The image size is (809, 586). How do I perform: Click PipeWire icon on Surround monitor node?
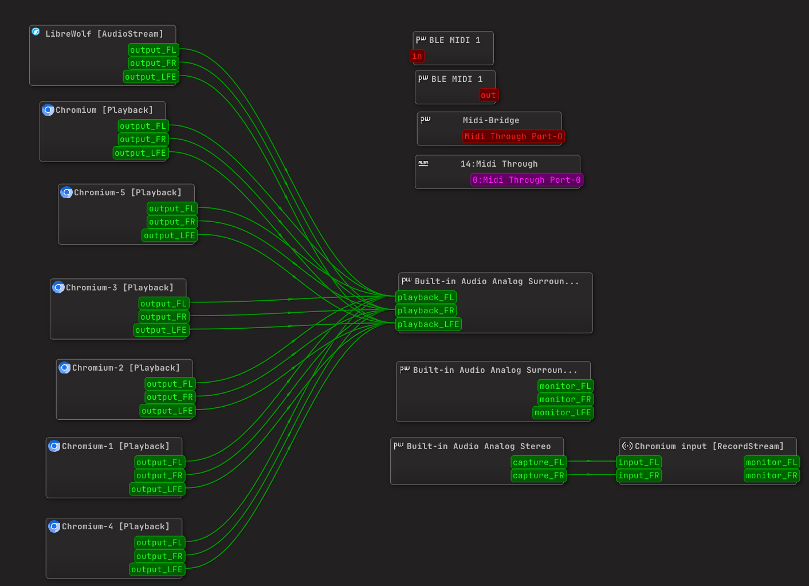[405, 369]
